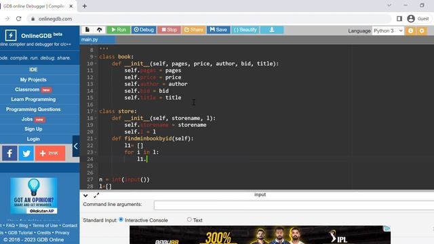Open the Credits footer link
Screen dimensions: 434x244
[x=43, y=232]
